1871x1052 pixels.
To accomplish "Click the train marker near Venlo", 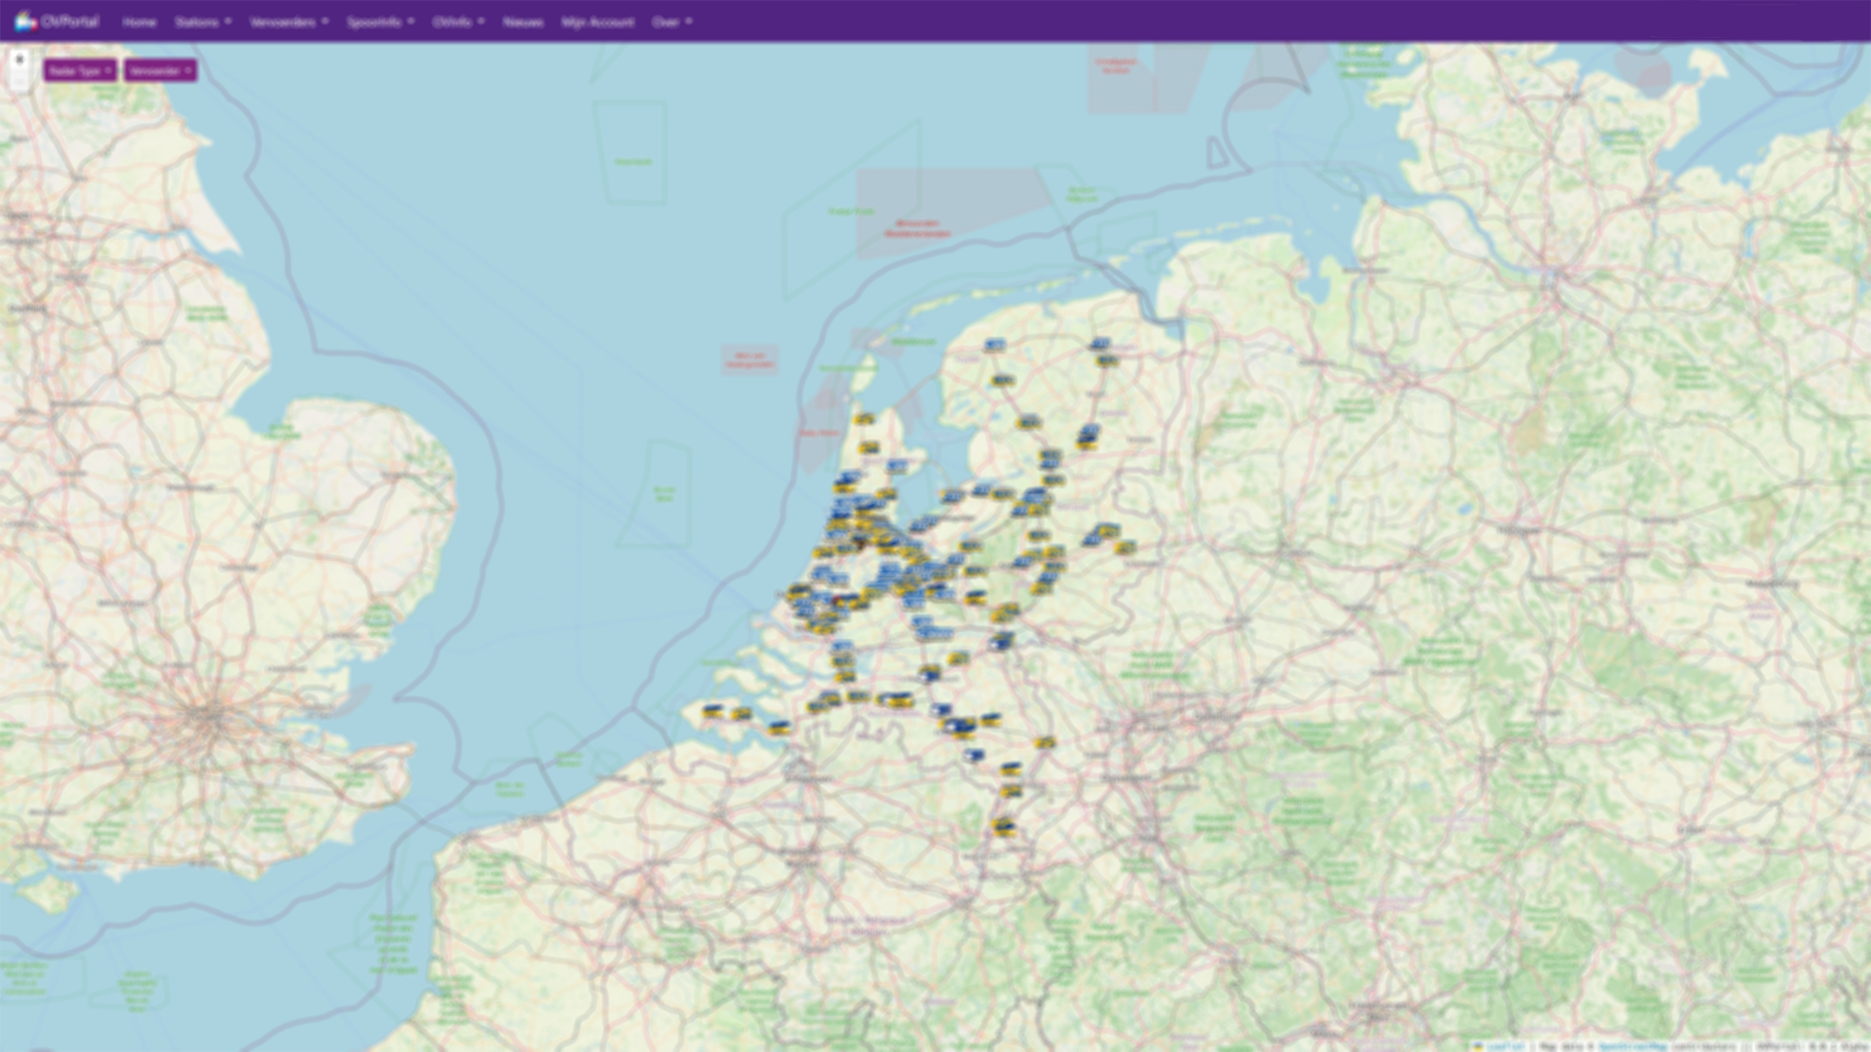I will click(1045, 742).
